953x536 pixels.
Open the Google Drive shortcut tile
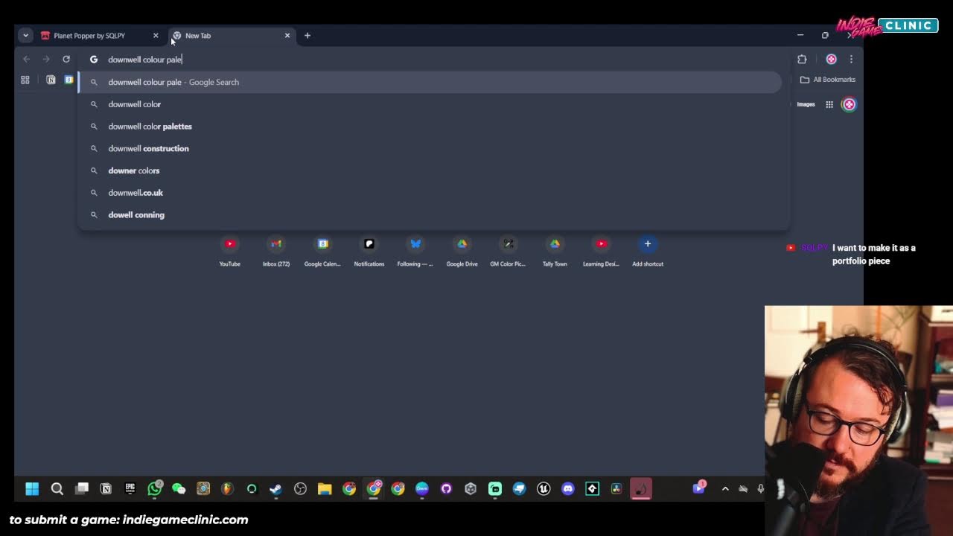click(x=462, y=251)
